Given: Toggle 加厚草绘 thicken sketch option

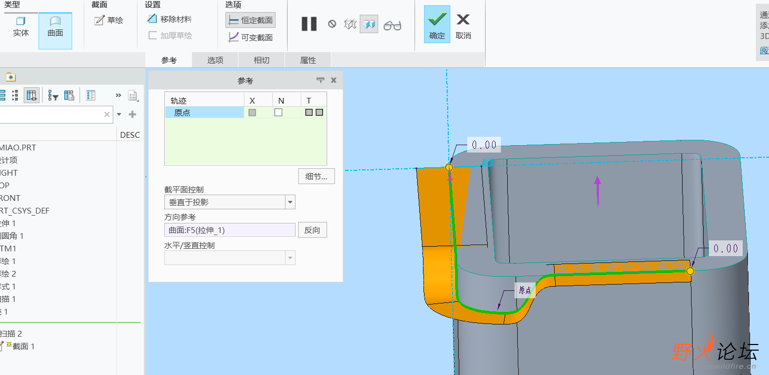Looking at the screenshot, I should point(170,35).
